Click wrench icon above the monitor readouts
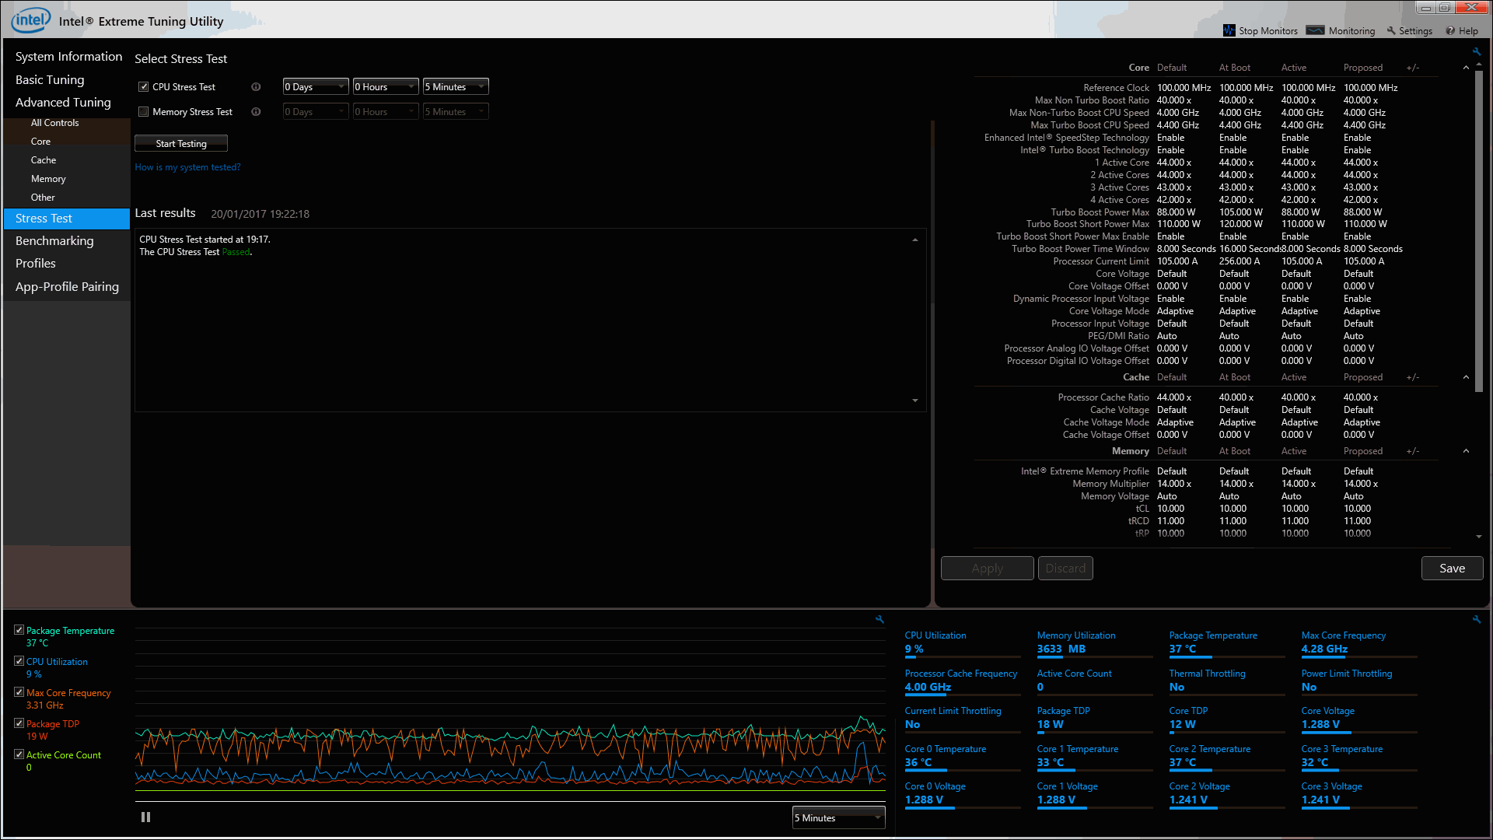 1477,619
